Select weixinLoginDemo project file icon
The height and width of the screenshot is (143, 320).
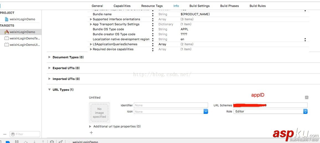tap(7, 19)
